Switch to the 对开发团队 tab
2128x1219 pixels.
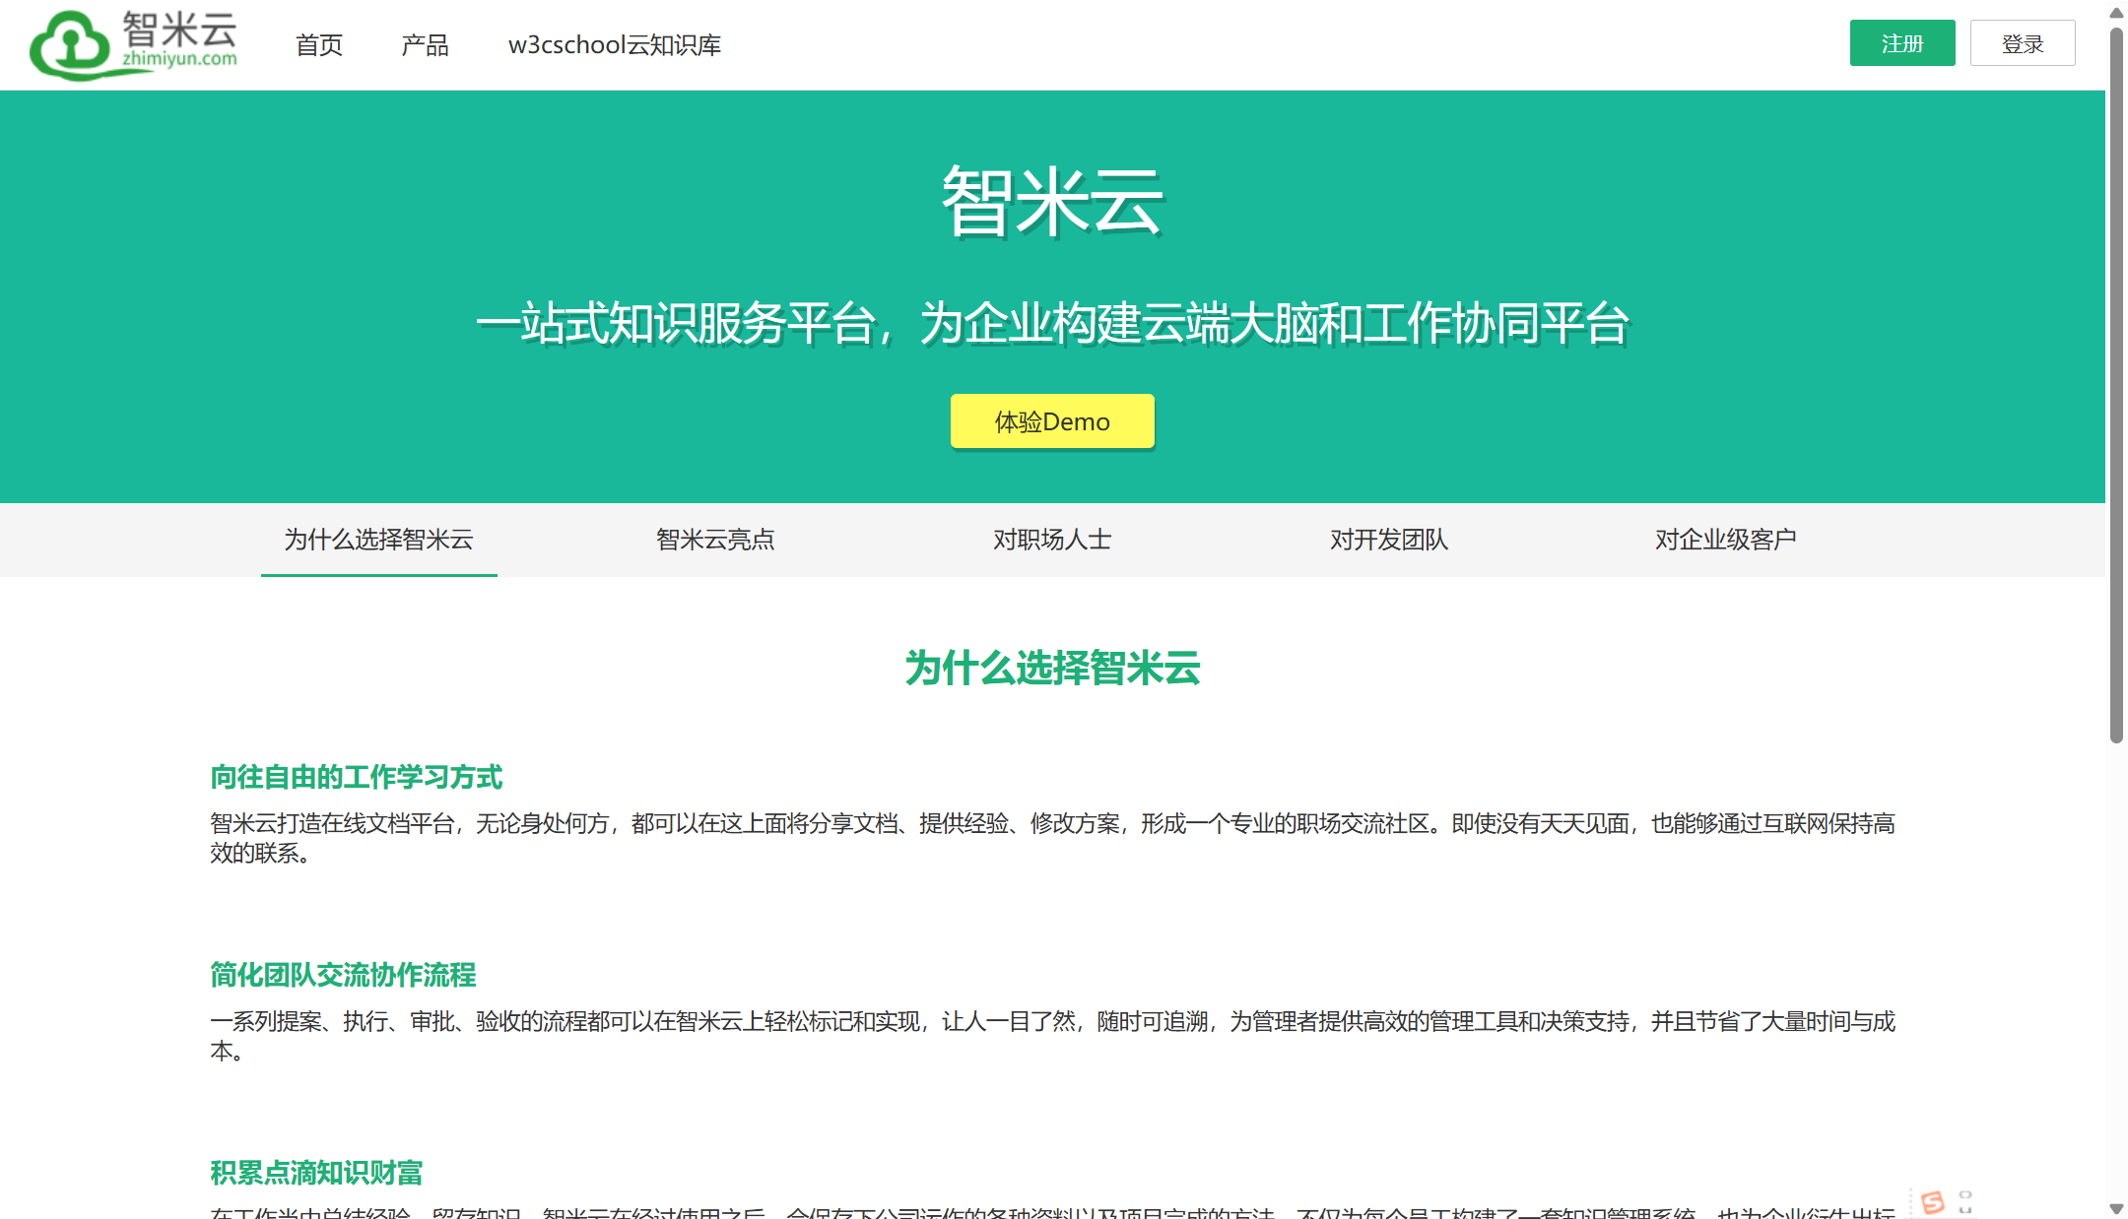[x=1389, y=540]
